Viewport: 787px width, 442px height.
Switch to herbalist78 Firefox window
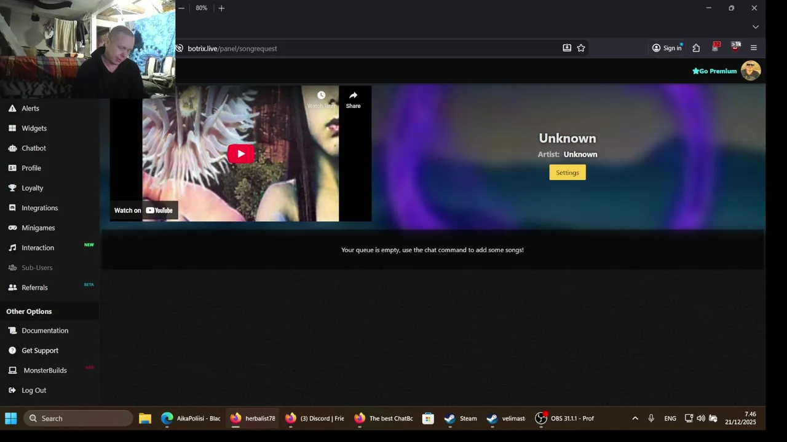pos(253,419)
